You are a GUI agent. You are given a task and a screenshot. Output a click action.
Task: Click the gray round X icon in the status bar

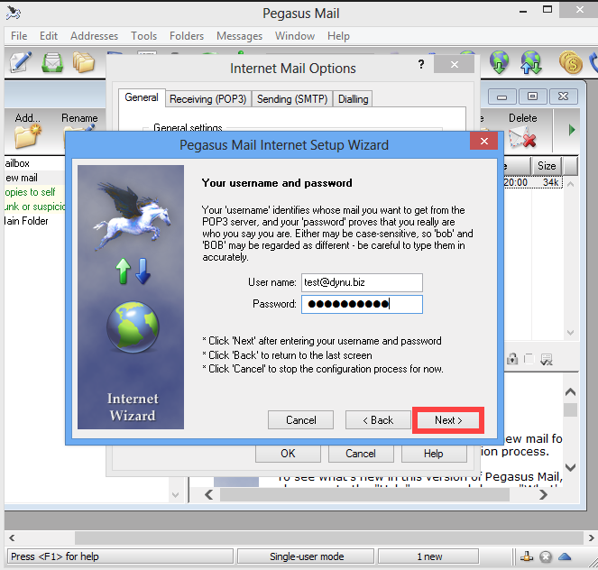(x=546, y=557)
